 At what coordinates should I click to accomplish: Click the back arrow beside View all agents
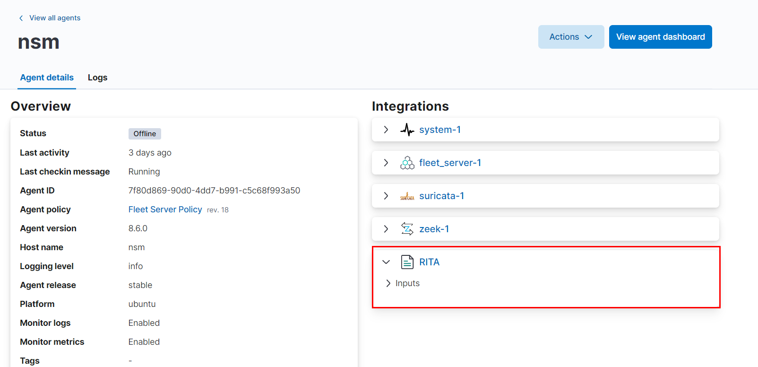(21, 18)
